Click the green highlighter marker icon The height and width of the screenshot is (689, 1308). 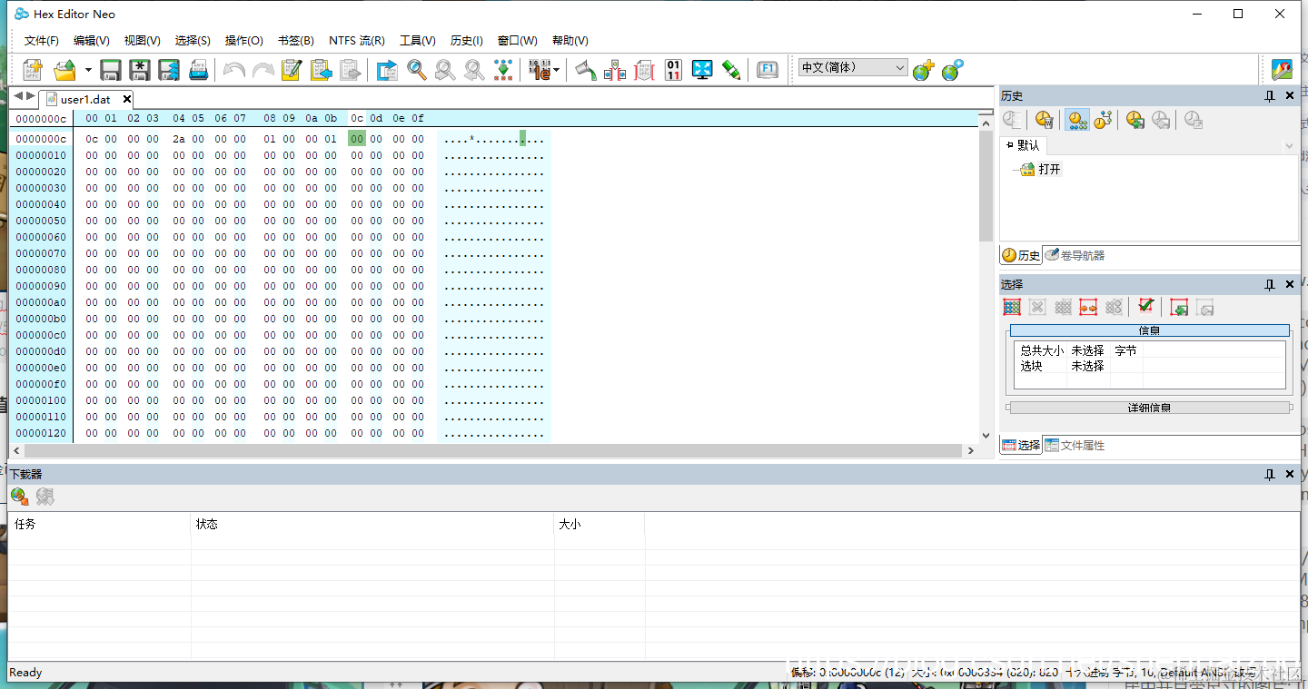pos(731,70)
